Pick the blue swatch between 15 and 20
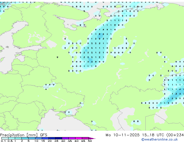Image resolution: width=184 pixels, height=142 pixels. tap(45, 138)
